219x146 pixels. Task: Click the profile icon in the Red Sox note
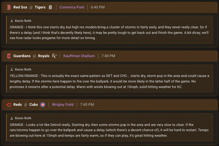[x=12, y=21]
